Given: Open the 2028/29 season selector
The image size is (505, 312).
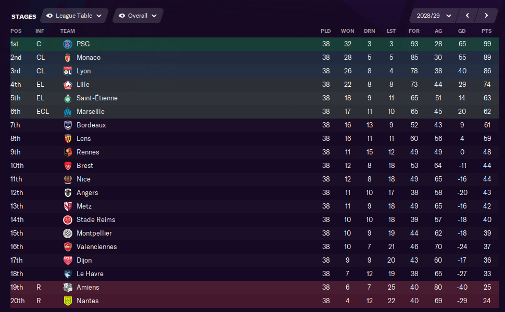Looking at the screenshot, I should 434,16.
